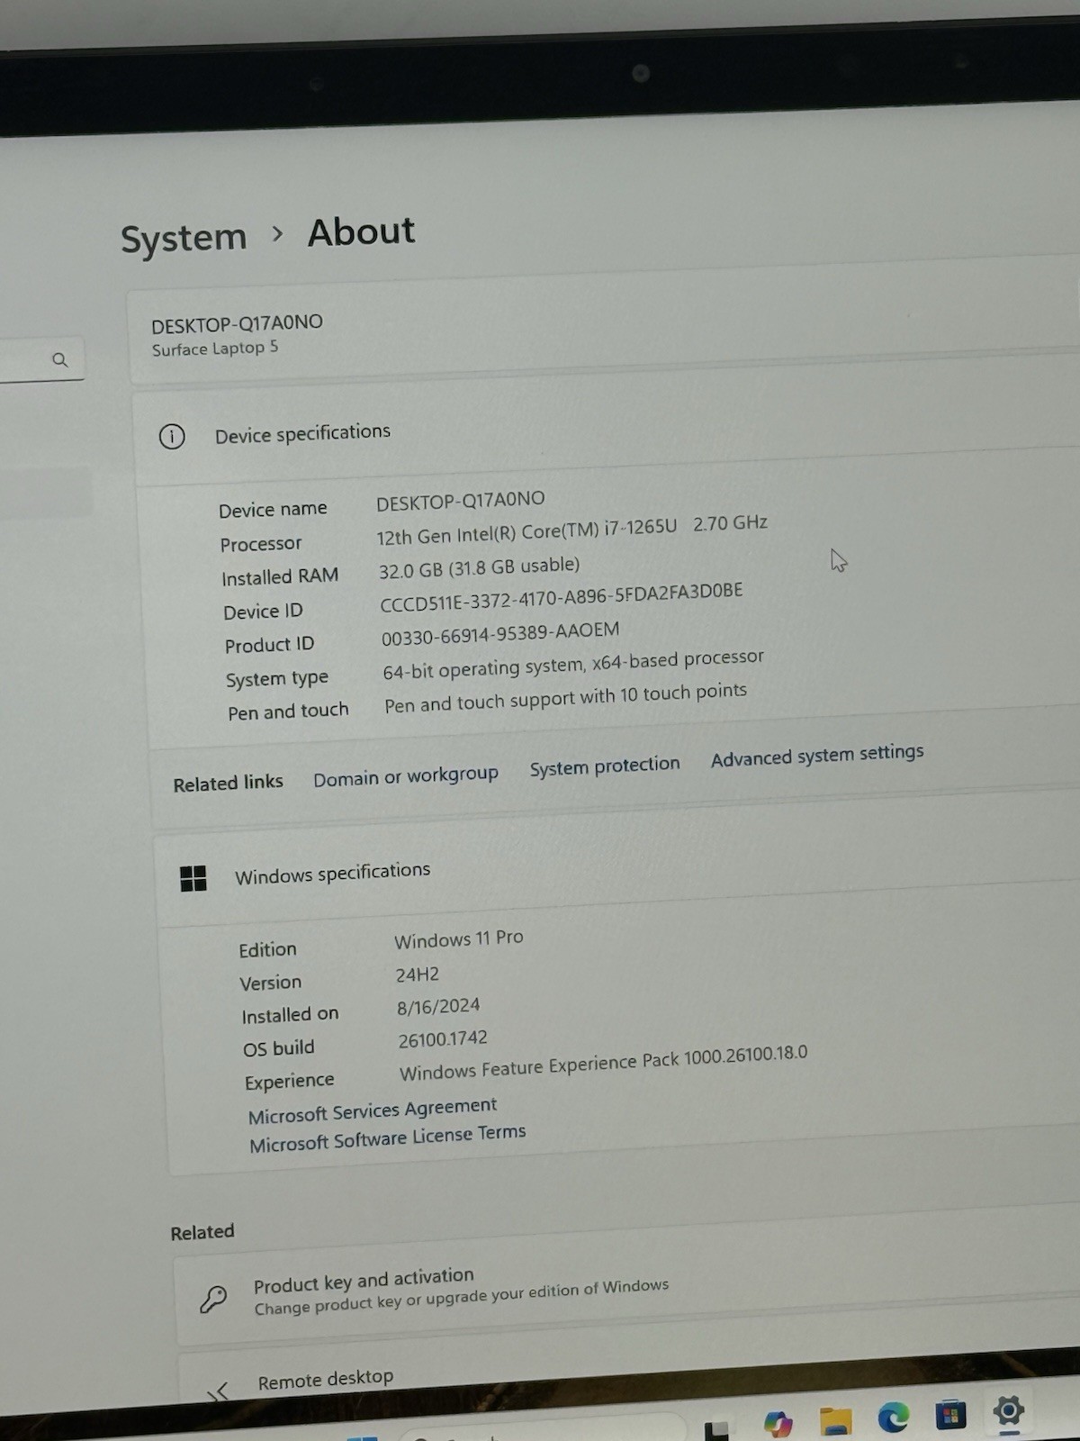1080x1441 pixels.
Task: Click the key icon for product activation
Action: click(213, 1299)
